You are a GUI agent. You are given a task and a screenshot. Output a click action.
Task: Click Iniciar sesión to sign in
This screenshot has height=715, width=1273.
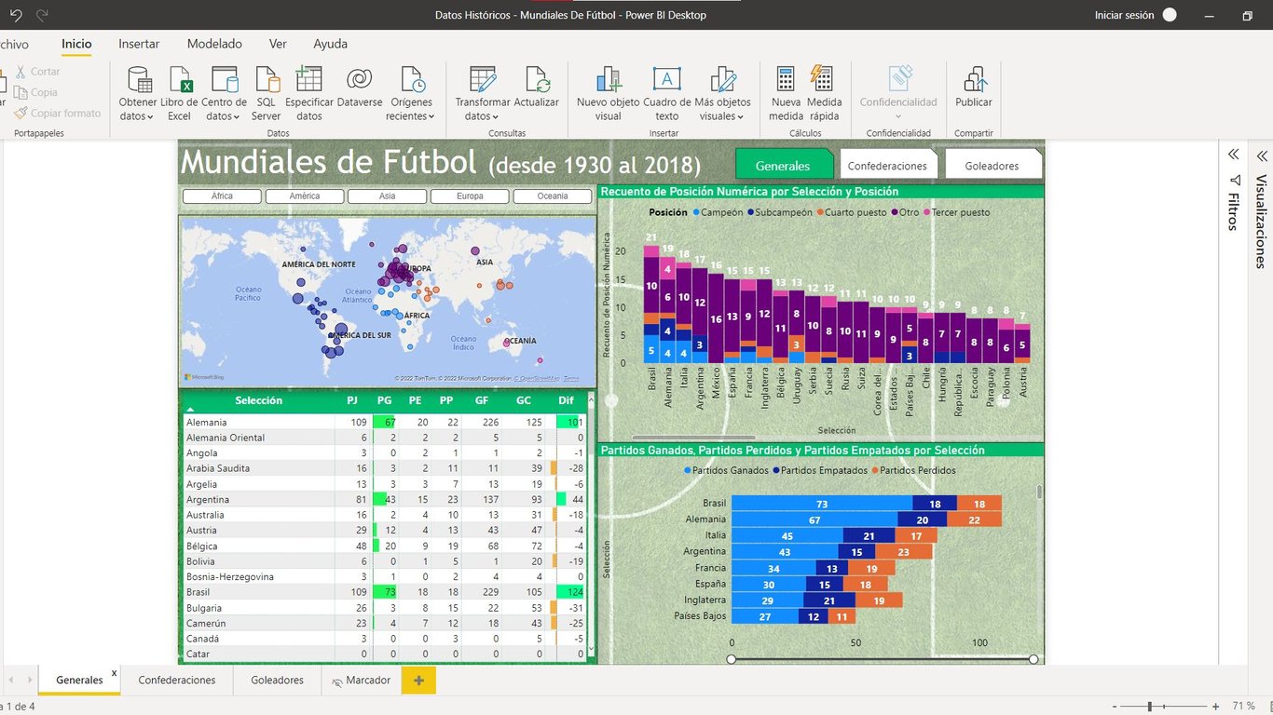(x=1124, y=15)
